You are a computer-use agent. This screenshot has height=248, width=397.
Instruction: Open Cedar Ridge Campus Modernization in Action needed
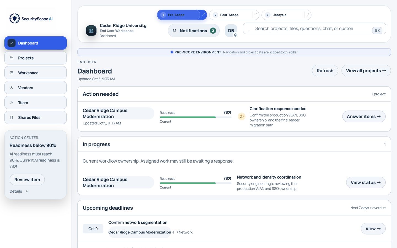pos(119,113)
